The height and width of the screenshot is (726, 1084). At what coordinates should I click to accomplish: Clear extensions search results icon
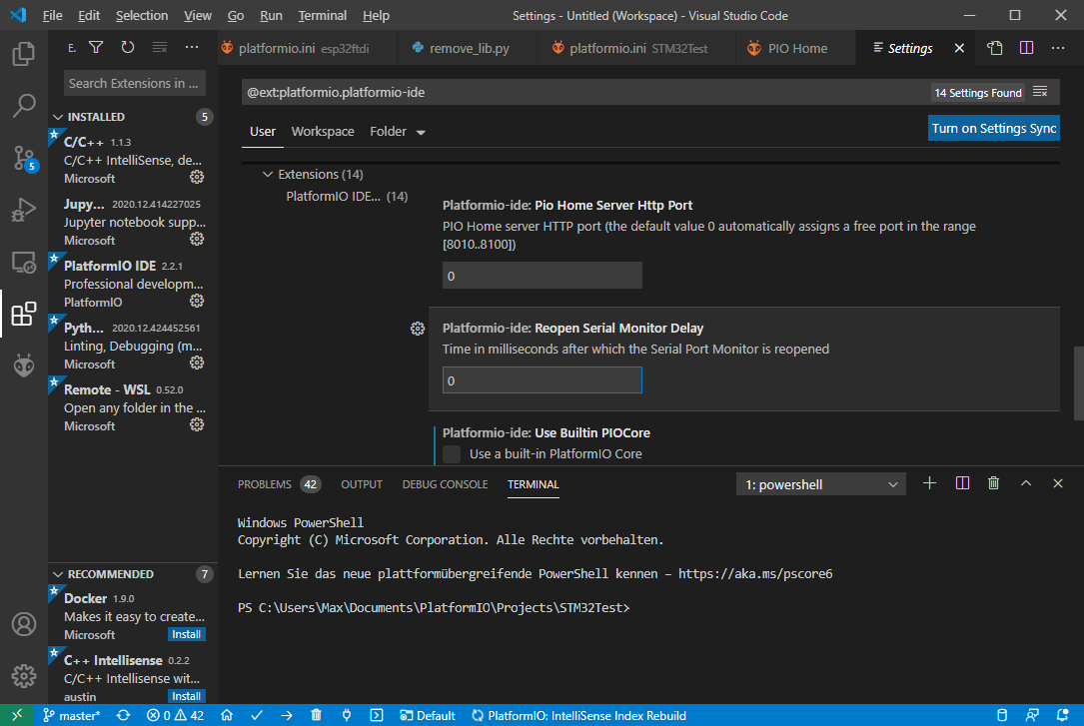tap(160, 47)
